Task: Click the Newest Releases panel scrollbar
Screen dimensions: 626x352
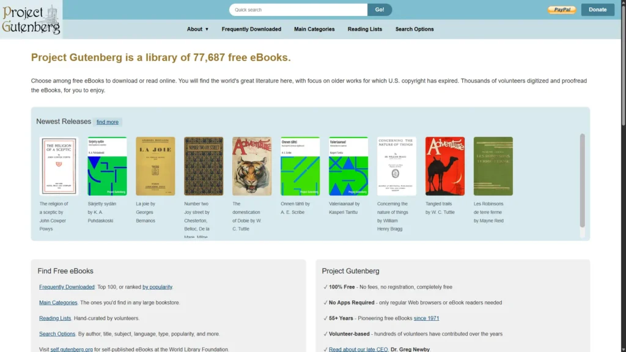Action: (583, 180)
